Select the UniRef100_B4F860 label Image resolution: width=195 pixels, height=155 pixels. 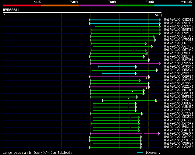(179, 97)
